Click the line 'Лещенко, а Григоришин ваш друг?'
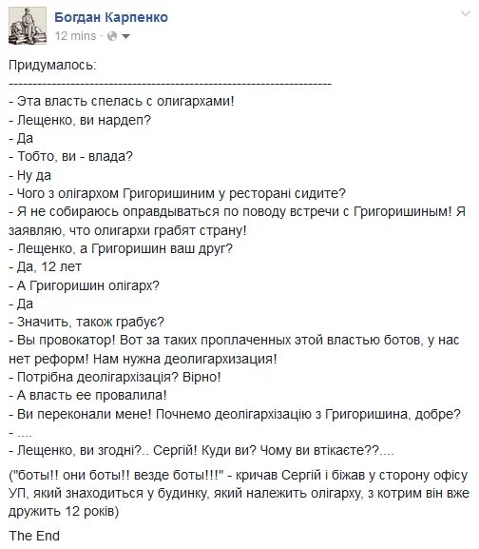The width and height of the screenshot is (479, 549). pos(121,248)
